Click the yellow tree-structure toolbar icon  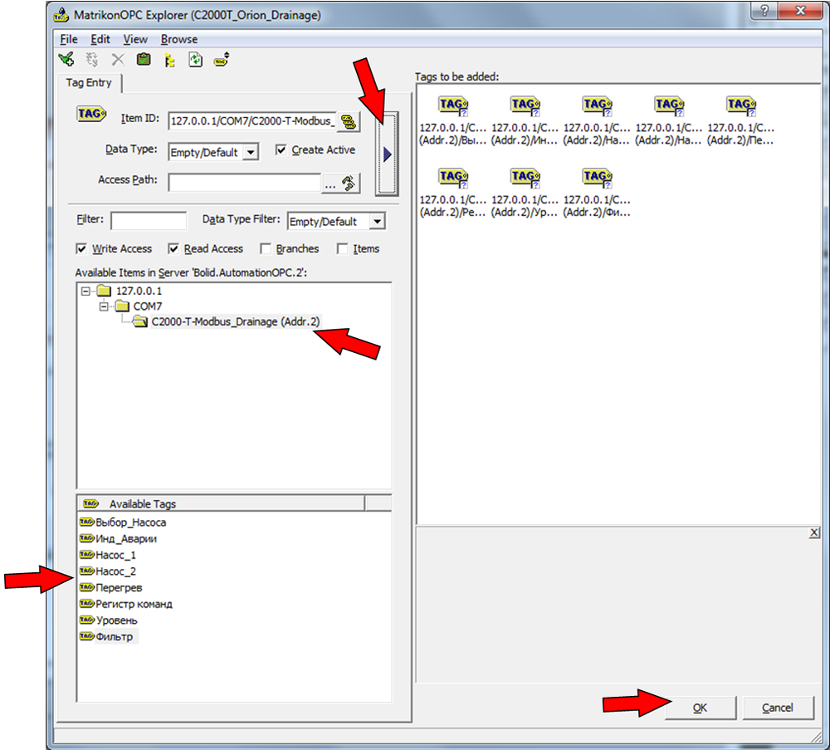click(169, 60)
